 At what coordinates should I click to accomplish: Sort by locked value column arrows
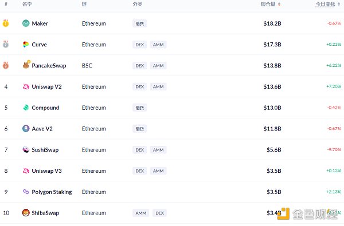[x=279, y=4]
